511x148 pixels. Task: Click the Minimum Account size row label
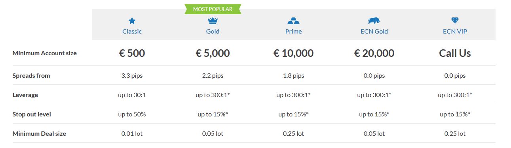(x=45, y=53)
